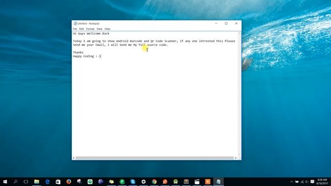
Task: Open the volume control in system tray
Action: (x=307, y=181)
